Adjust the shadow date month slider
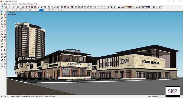 [128, 7]
